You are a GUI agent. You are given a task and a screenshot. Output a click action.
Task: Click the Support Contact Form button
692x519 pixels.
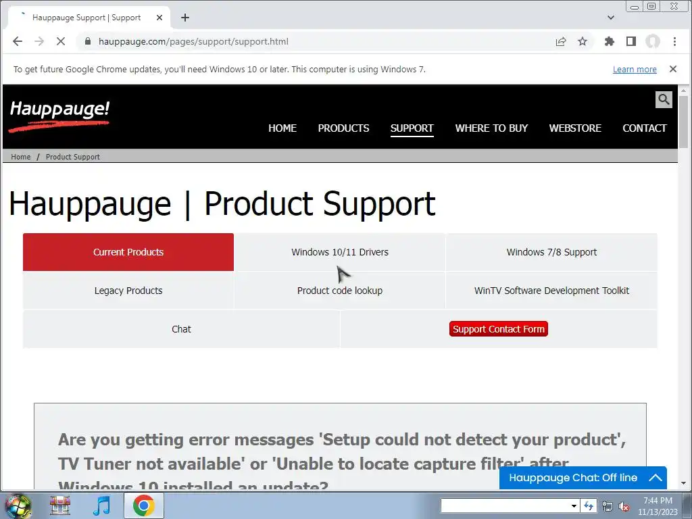pyautogui.click(x=499, y=329)
